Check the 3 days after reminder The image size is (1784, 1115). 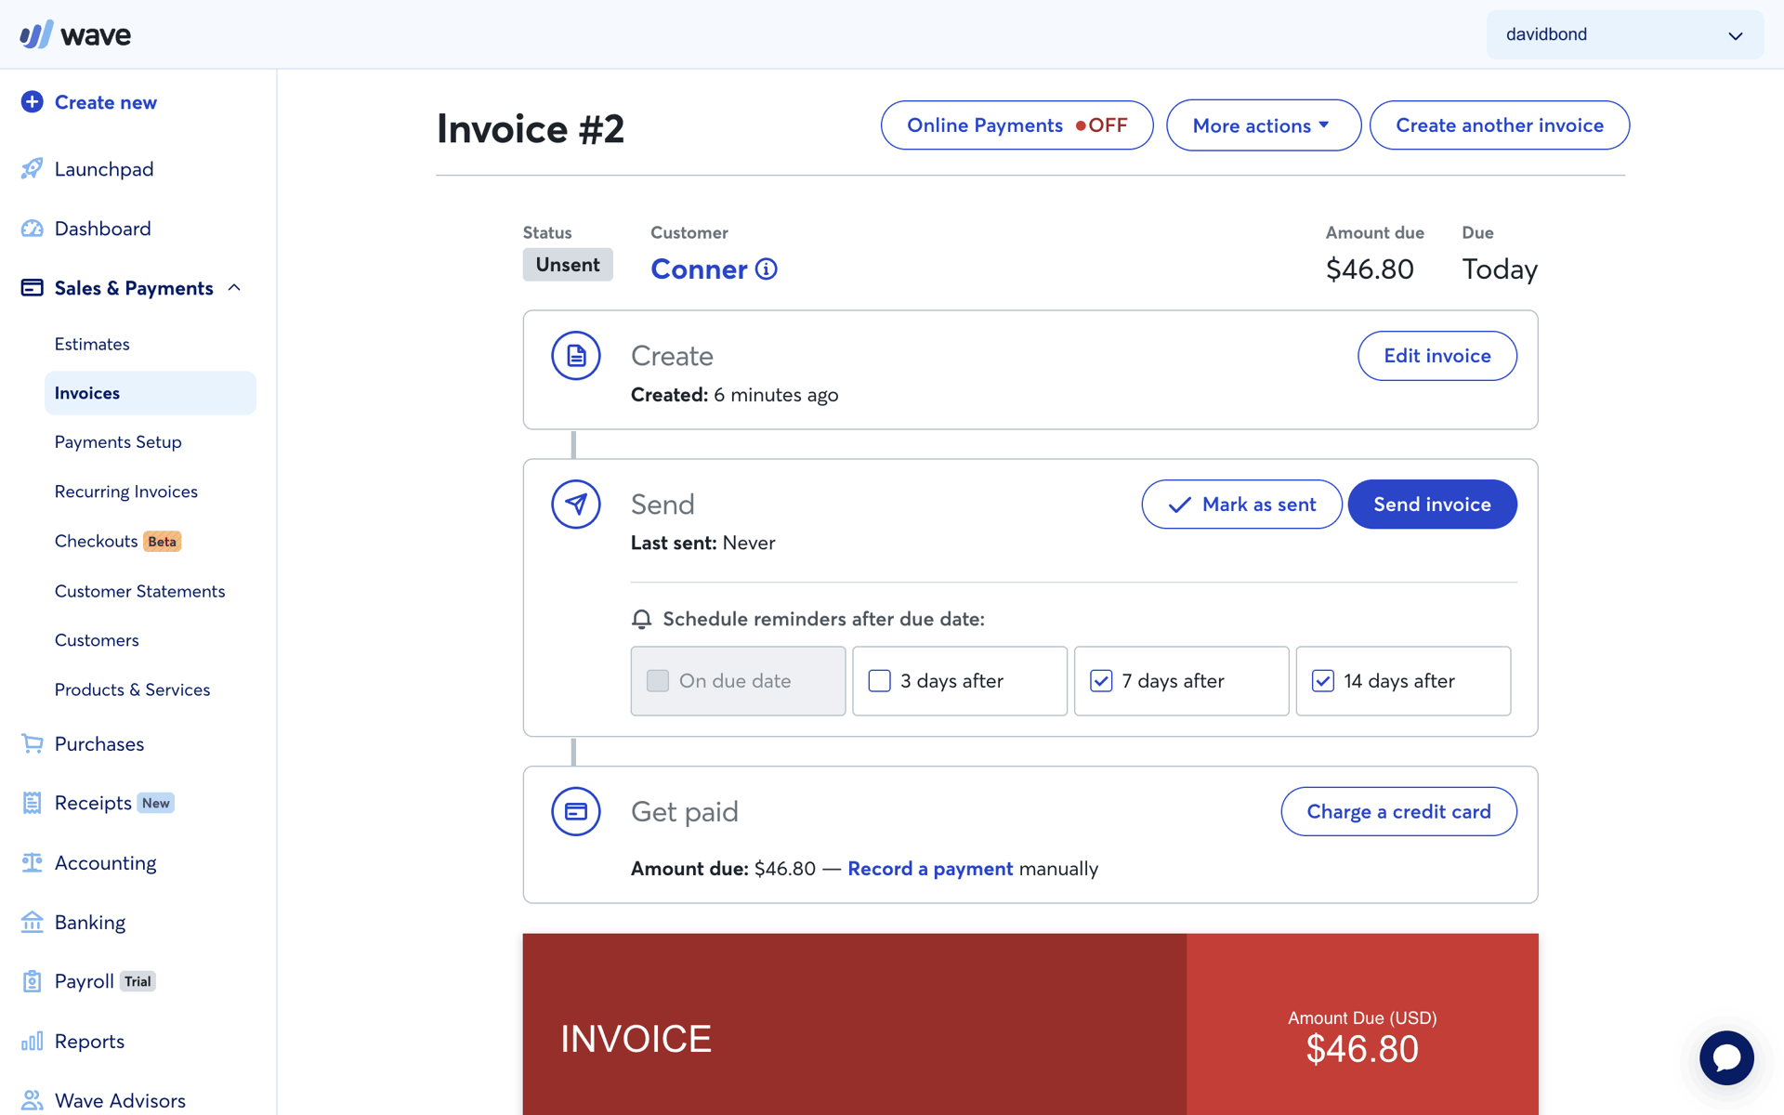879,681
